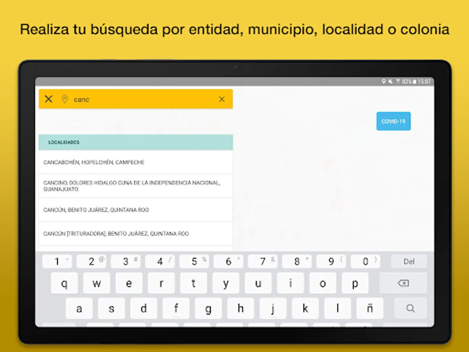
Task: Tap the location pin icon in search bar
Action: 65,99
